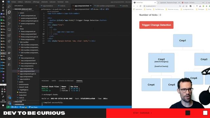The height and width of the screenshot is (118, 210).
Task: Open the Edition menu
Action: point(20,2)
